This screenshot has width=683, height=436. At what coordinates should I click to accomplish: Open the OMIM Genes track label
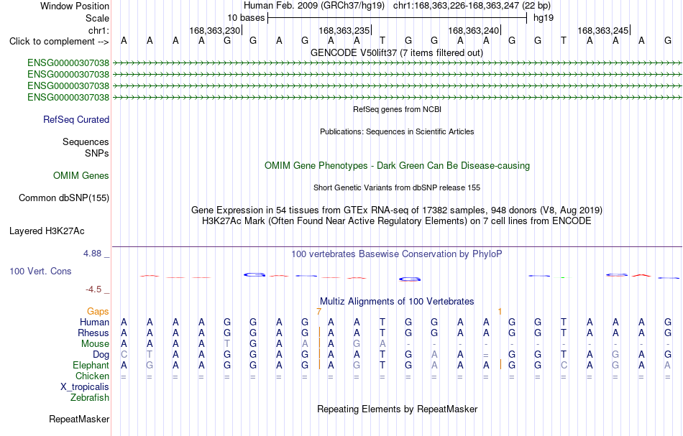coord(81,175)
